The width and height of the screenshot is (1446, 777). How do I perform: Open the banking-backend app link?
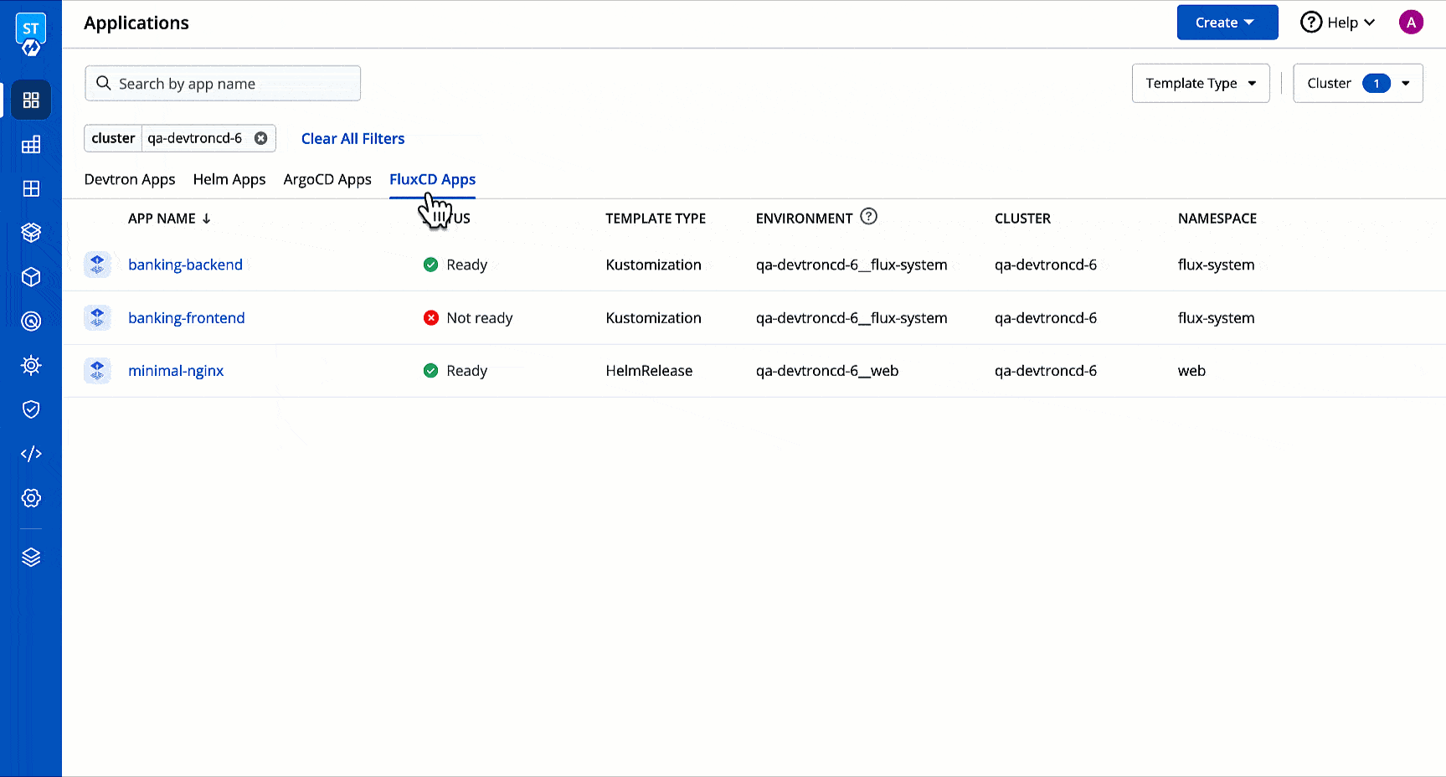(x=185, y=265)
